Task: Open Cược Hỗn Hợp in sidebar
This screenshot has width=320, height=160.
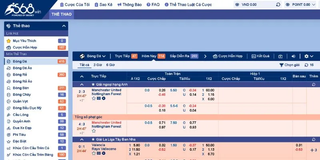Action: tap(36, 48)
